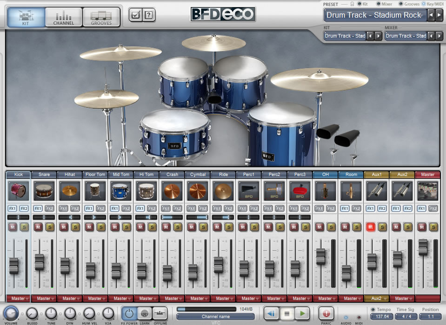
Task: Select the OH microphone channel icon
Action: pyautogui.click(x=326, y=191)
